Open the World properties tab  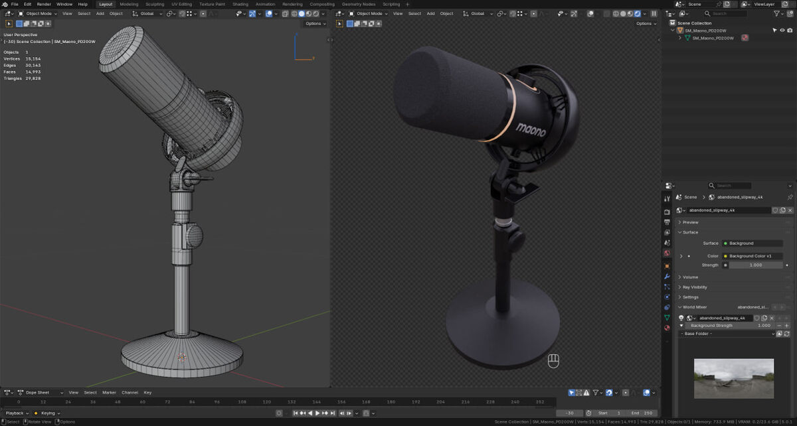tap(667, 253)
